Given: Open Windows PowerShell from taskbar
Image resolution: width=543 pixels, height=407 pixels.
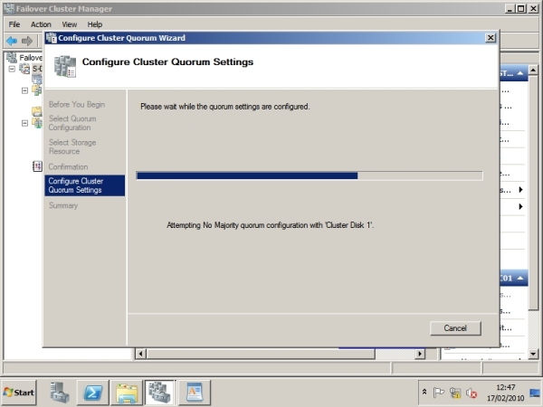Looking at the screenshot, I should 93,393.
